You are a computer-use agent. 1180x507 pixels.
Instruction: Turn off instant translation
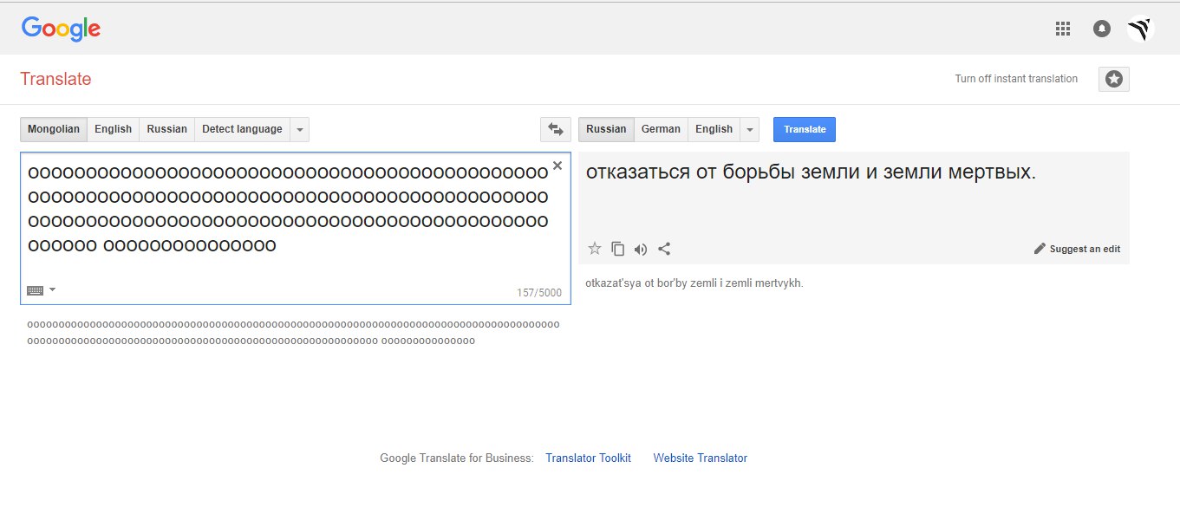tap(1016, 79)
